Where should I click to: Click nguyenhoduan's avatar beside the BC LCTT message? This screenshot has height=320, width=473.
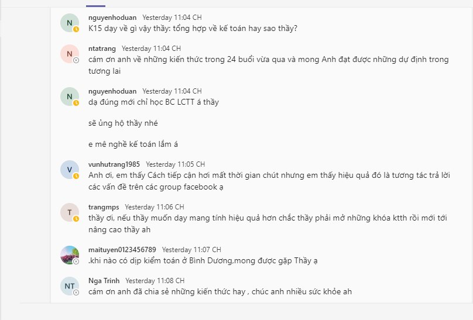pyautogui.click(x=70, y=97)
